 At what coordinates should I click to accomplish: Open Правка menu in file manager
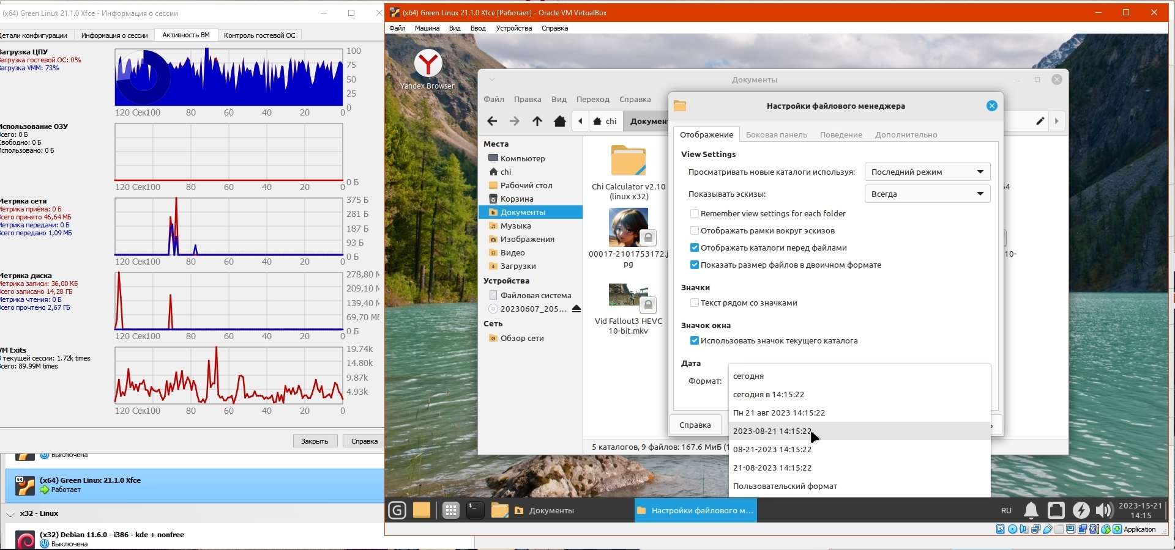(x=528, y=99)
